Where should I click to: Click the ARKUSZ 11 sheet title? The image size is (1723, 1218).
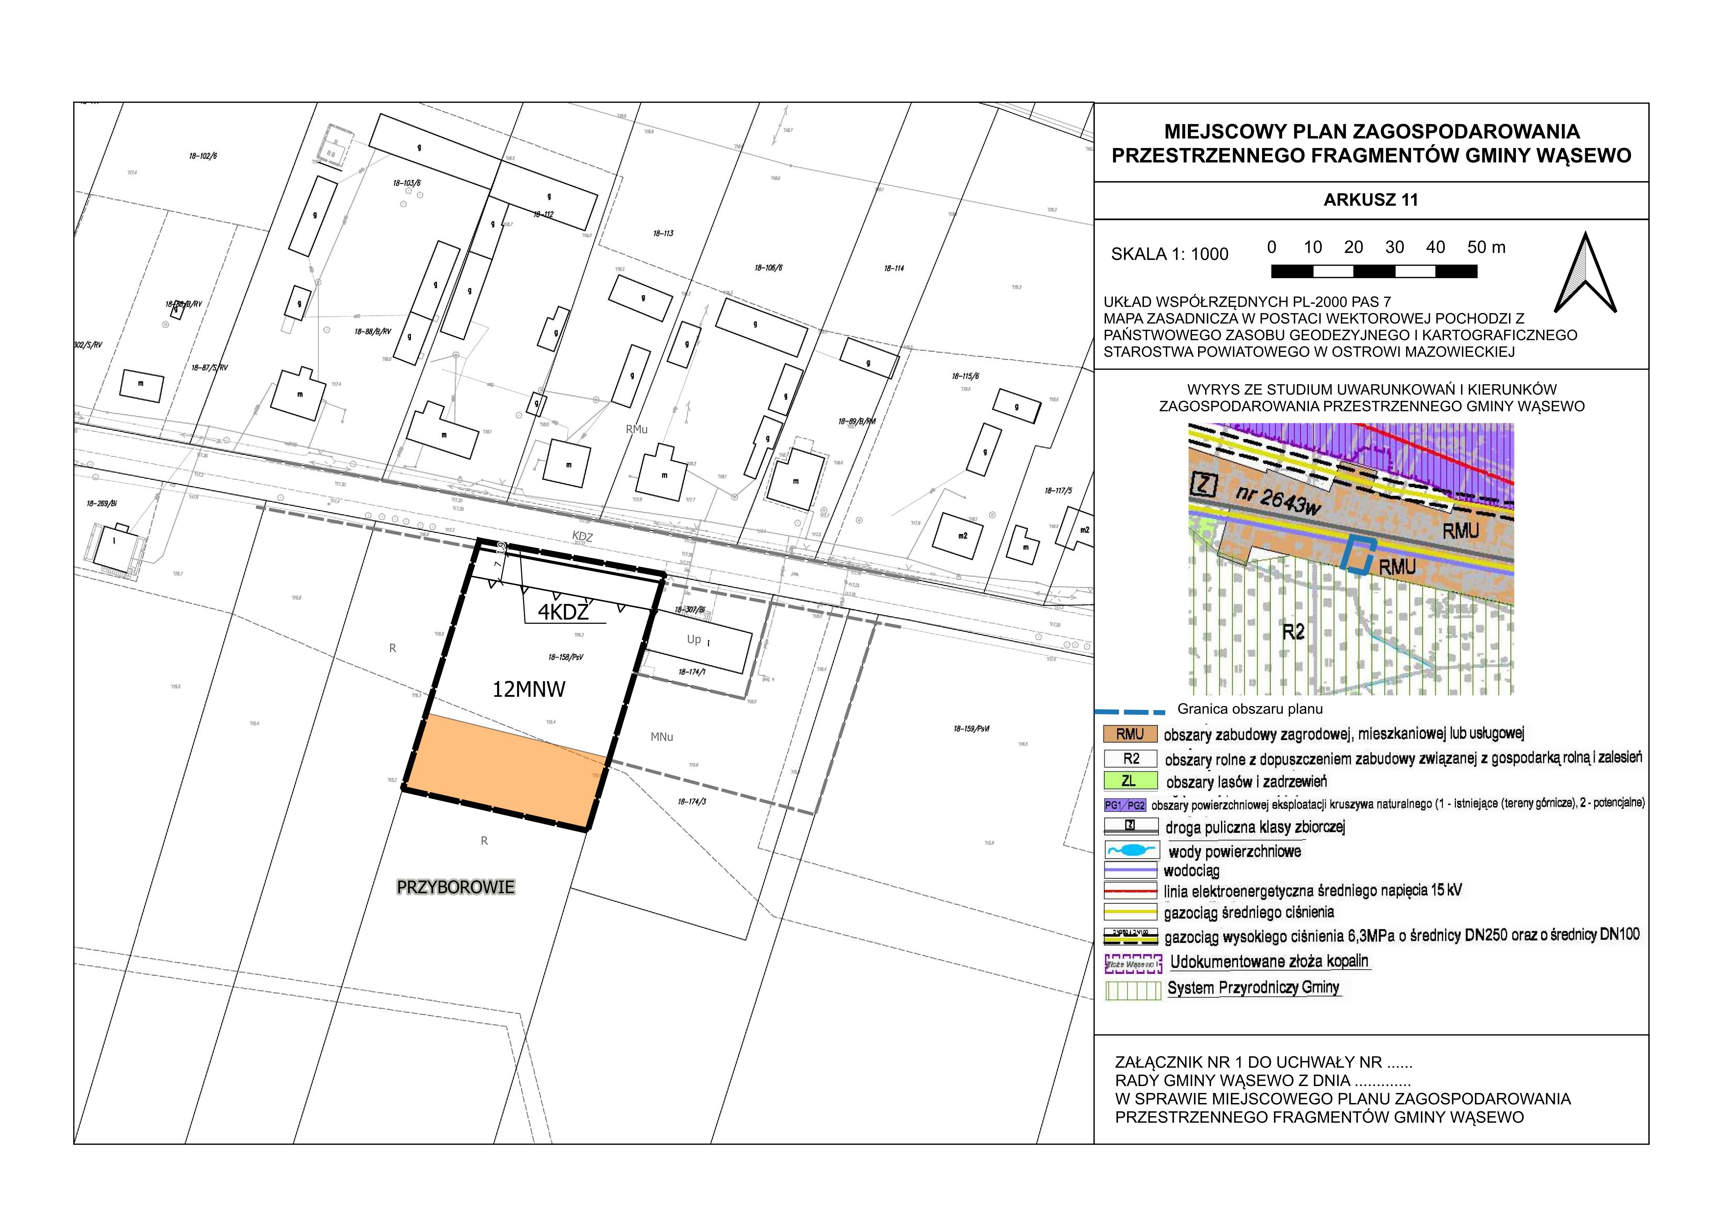tap(1370, 200)
